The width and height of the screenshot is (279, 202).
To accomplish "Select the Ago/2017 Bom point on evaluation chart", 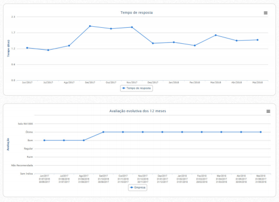I will point(84,141).
